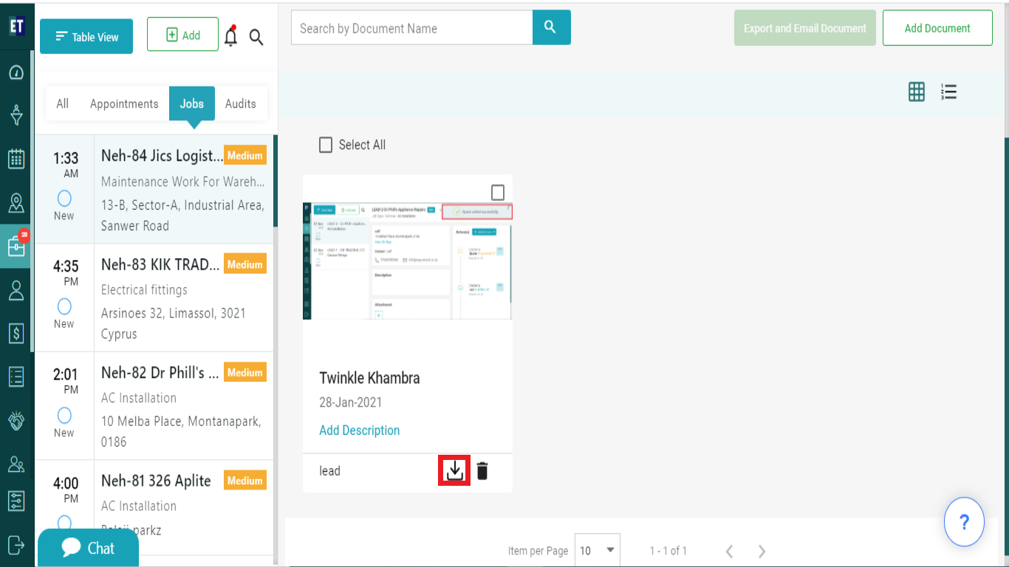
Task: Open the settings sliders icon in sidebar
Action: tap(16, 501)
